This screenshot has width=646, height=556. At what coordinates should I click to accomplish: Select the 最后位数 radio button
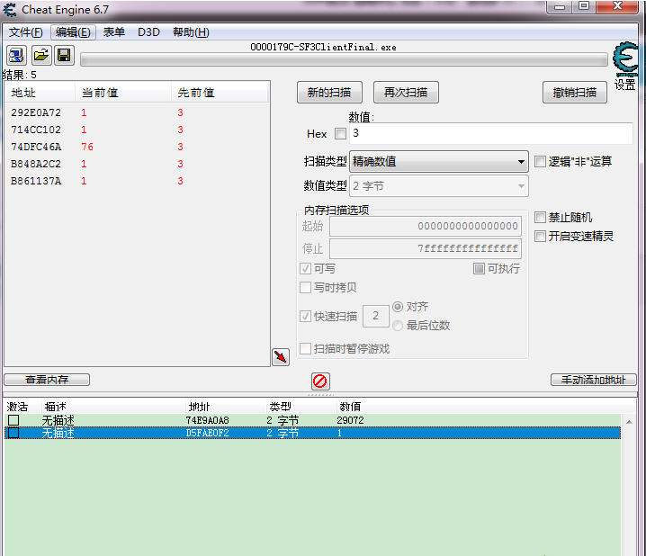(x=398, y=326)
